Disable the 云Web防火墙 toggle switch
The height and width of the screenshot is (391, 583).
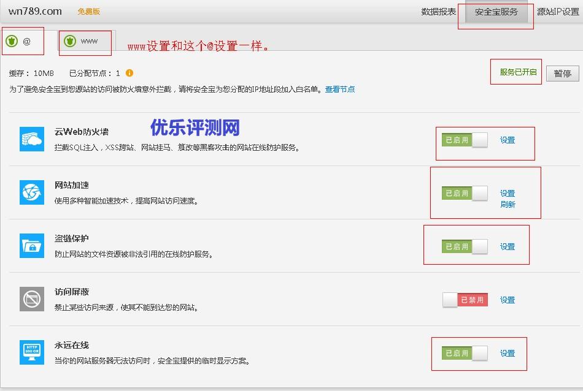tap(465, 140)
